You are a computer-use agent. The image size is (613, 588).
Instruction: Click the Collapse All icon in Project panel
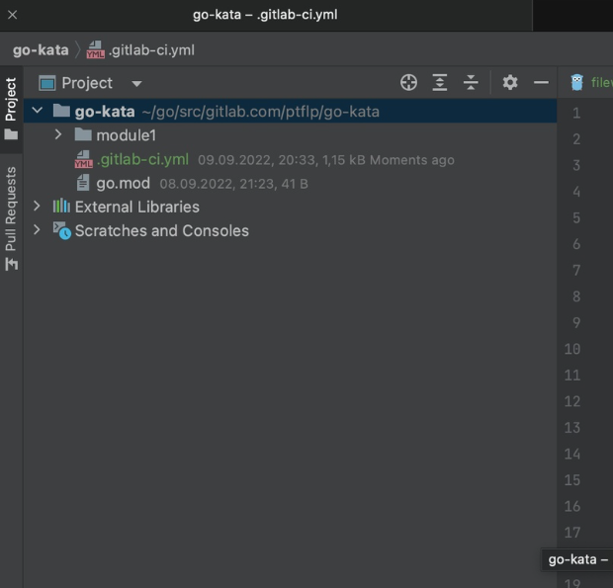point(471,83)
